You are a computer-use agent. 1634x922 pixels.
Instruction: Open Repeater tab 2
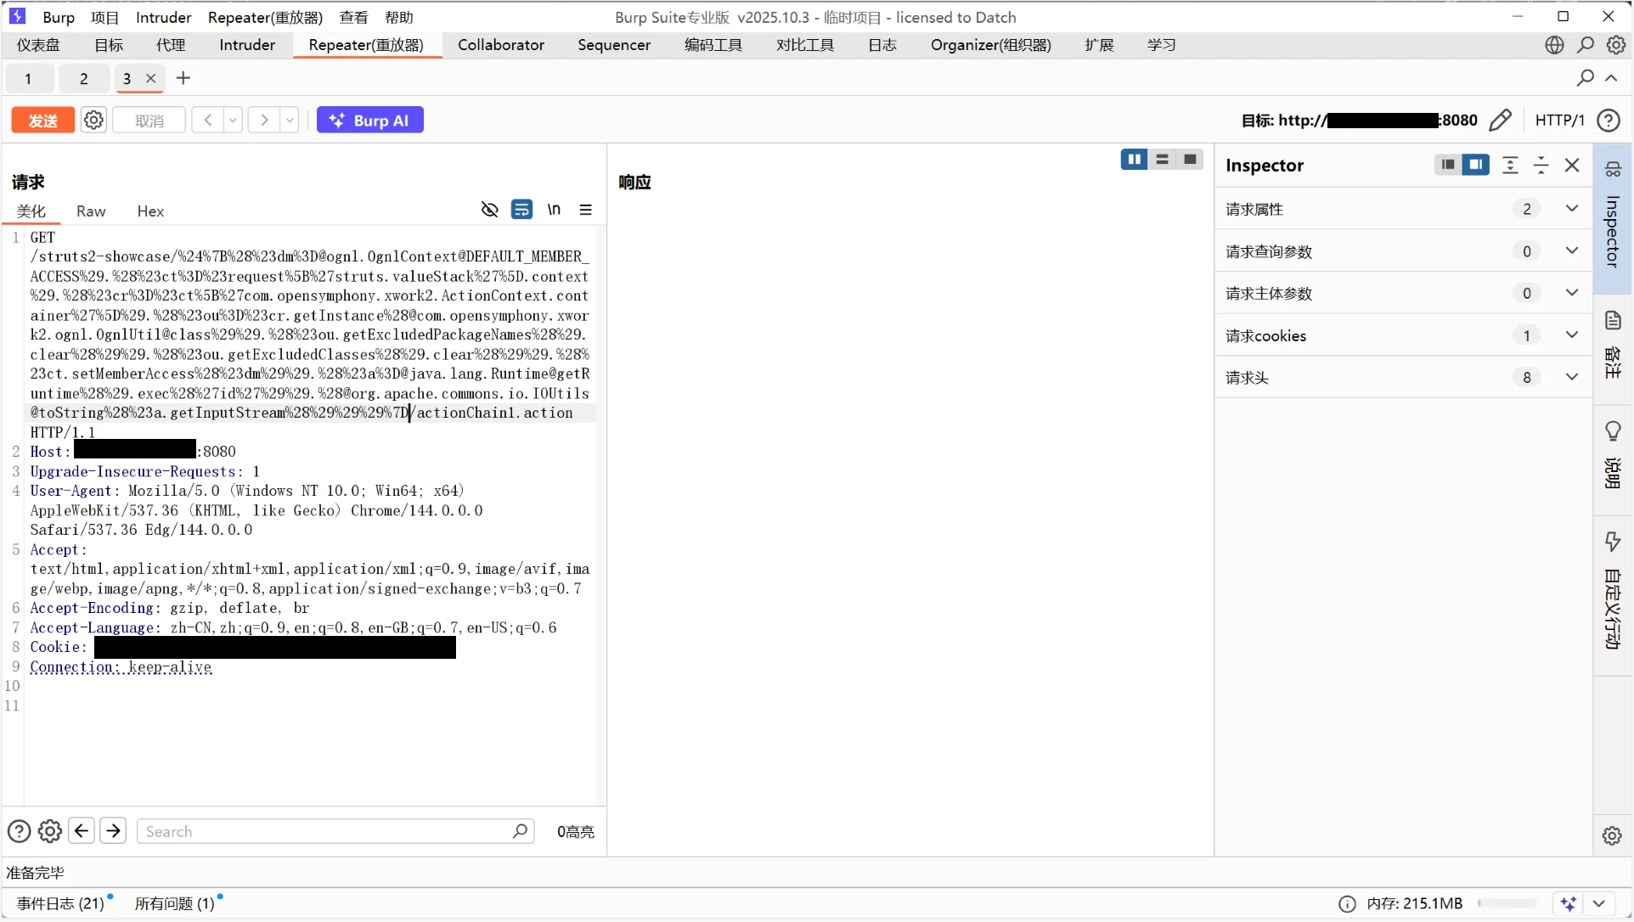coord(83,79)
